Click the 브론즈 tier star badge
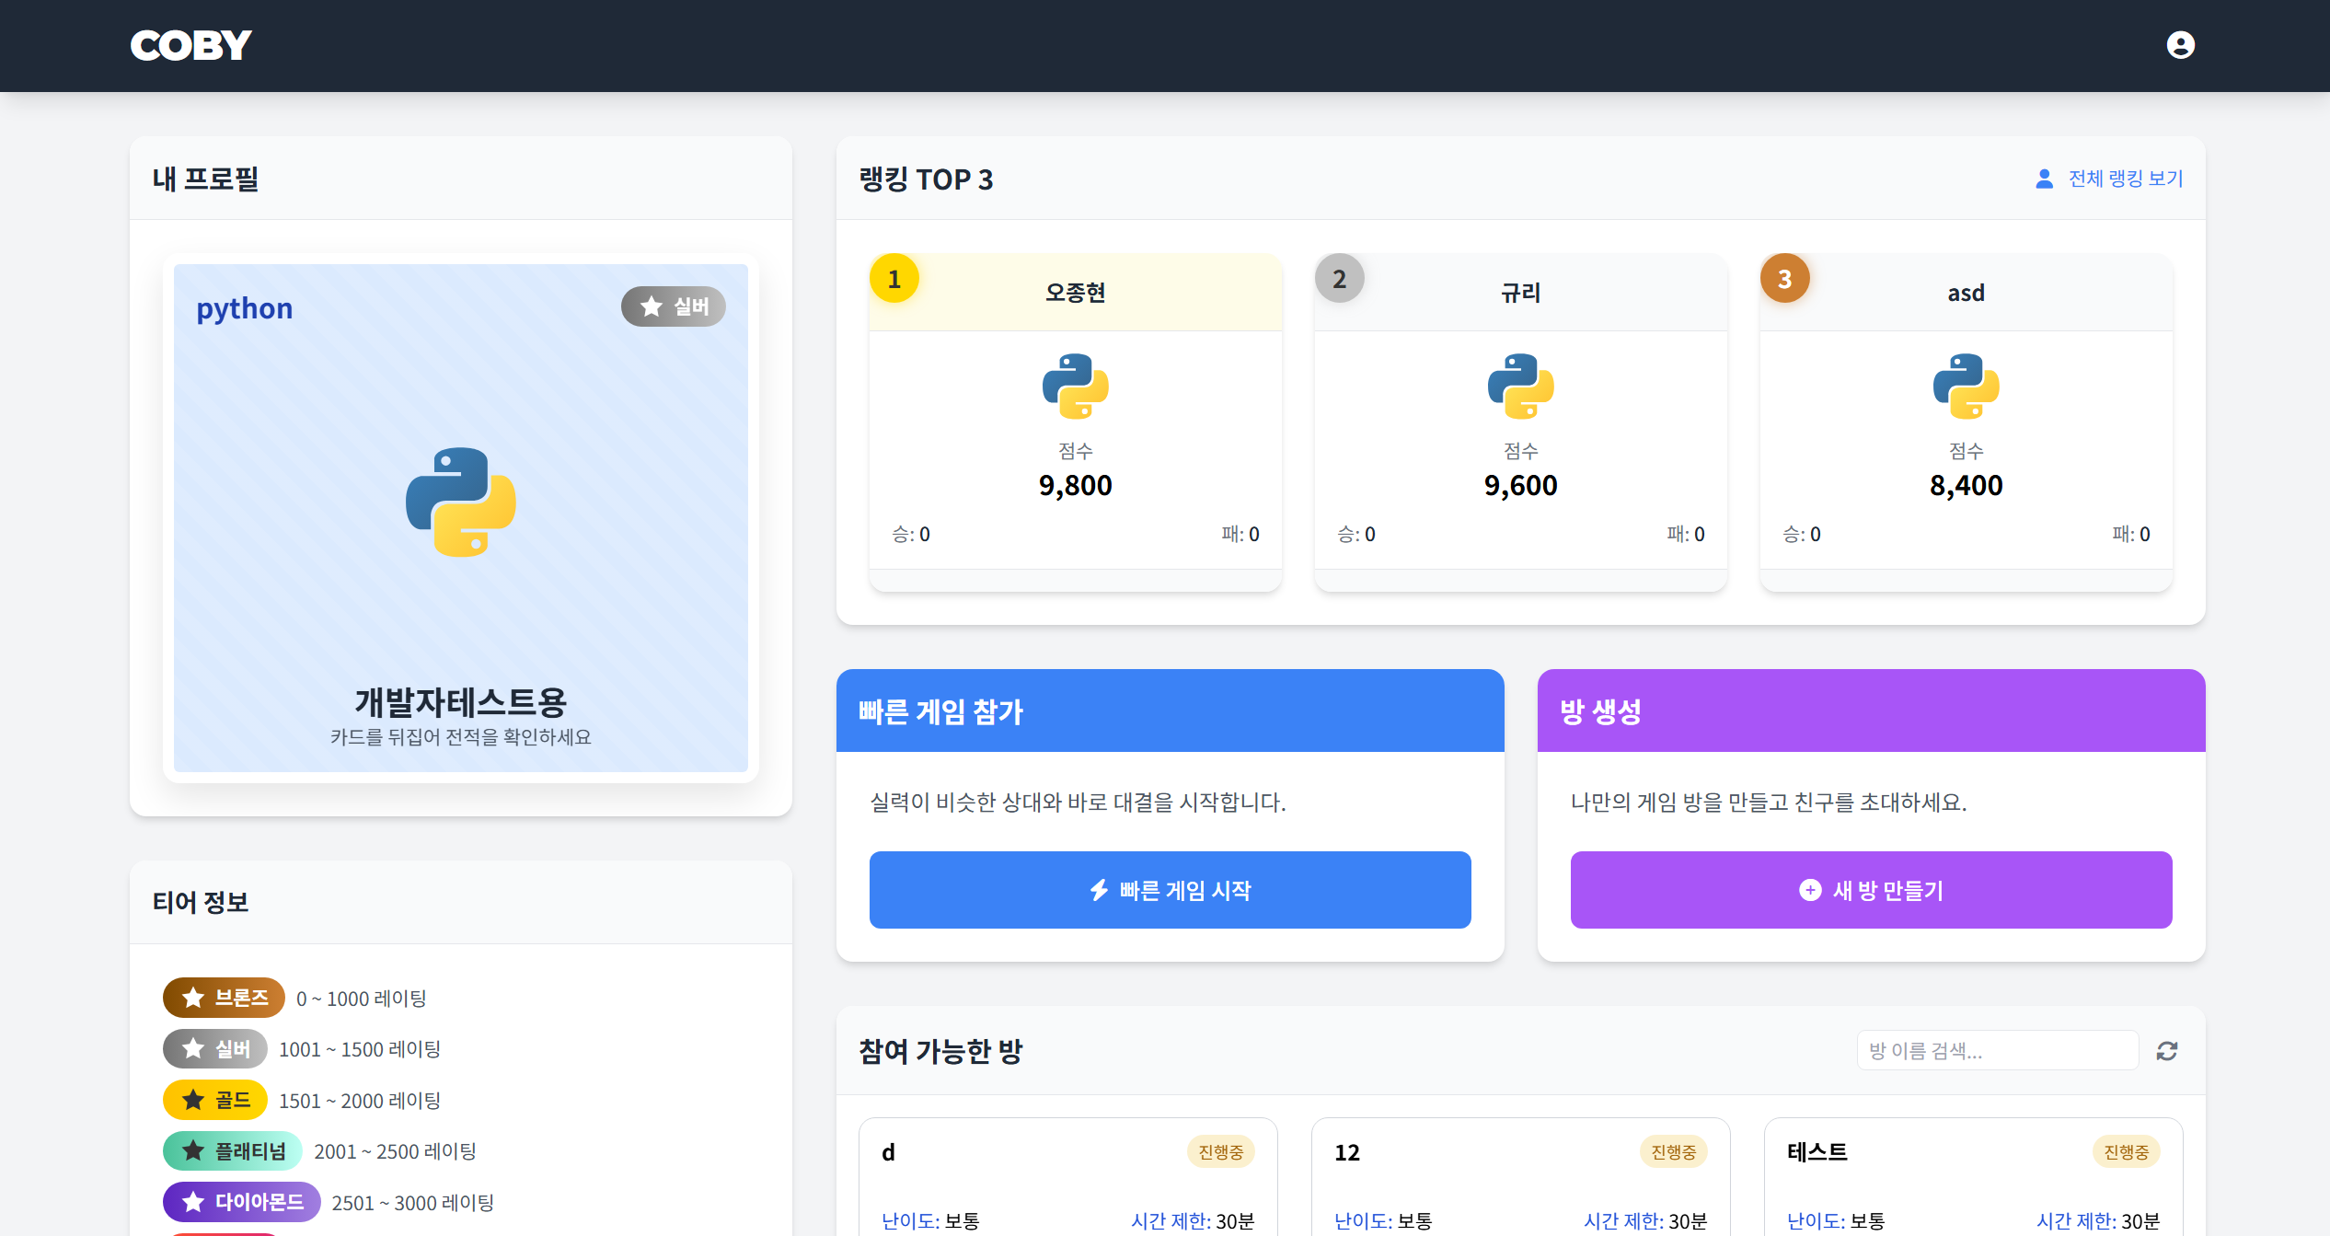Image resolution: width=2330 pixels, height=1236 pixels. pos(194,998)
